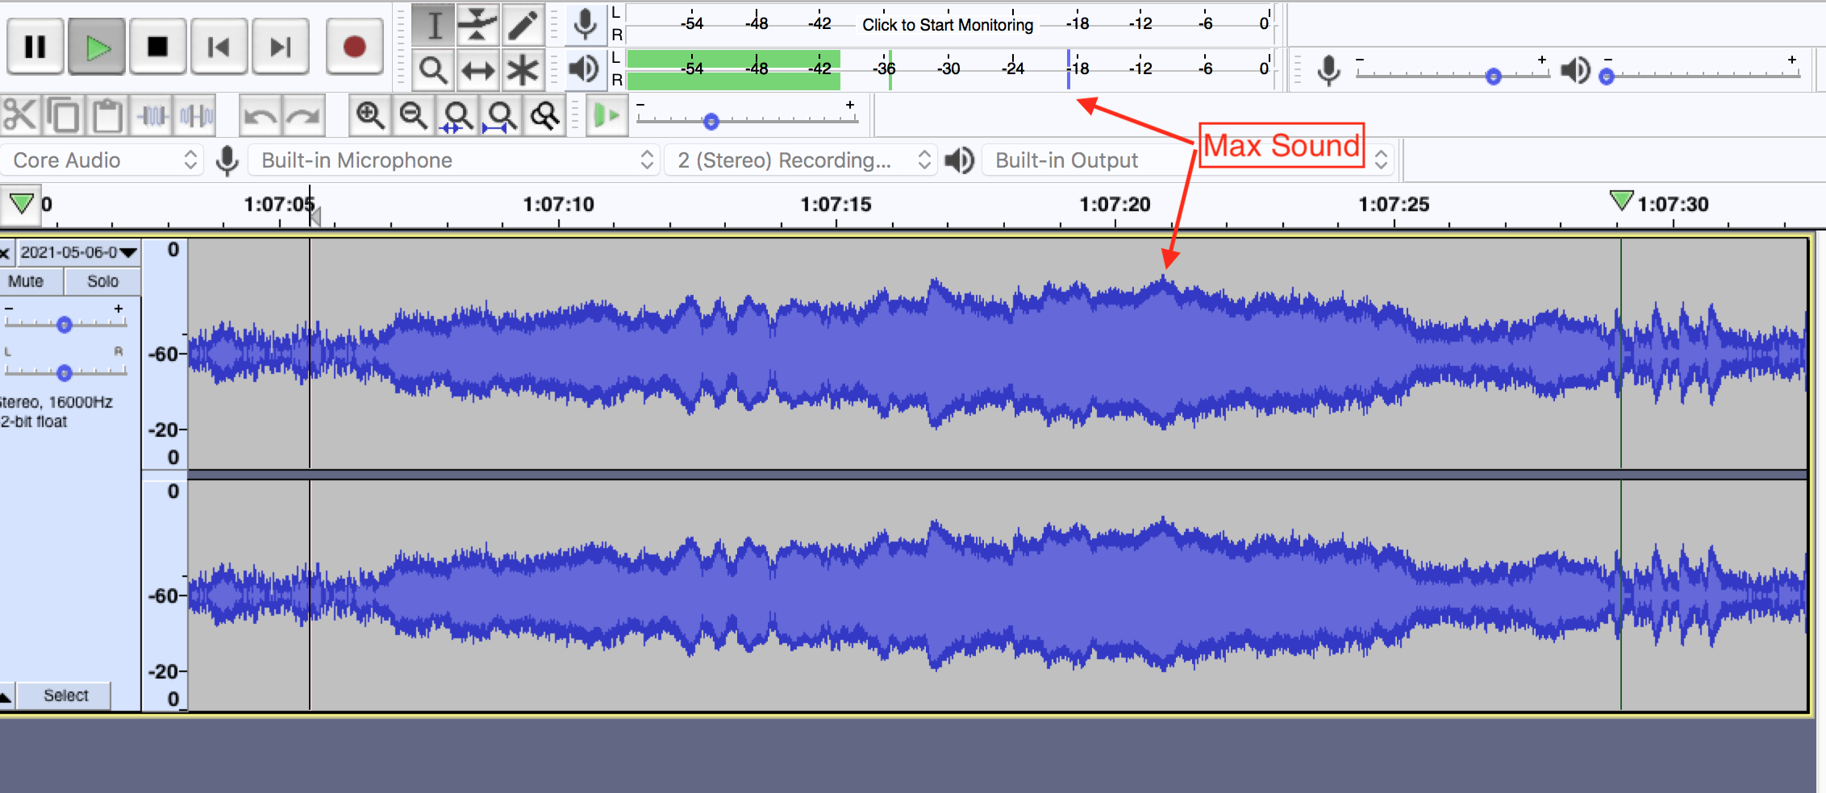Click the Play-at-Speed button
Image resolution: width=1826 pixels, height=793 pixels.
(x=607, y=115)
